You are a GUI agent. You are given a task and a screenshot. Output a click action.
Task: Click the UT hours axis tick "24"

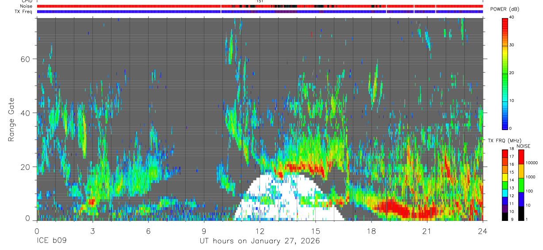pyautogui.click(x=482, y=231)
